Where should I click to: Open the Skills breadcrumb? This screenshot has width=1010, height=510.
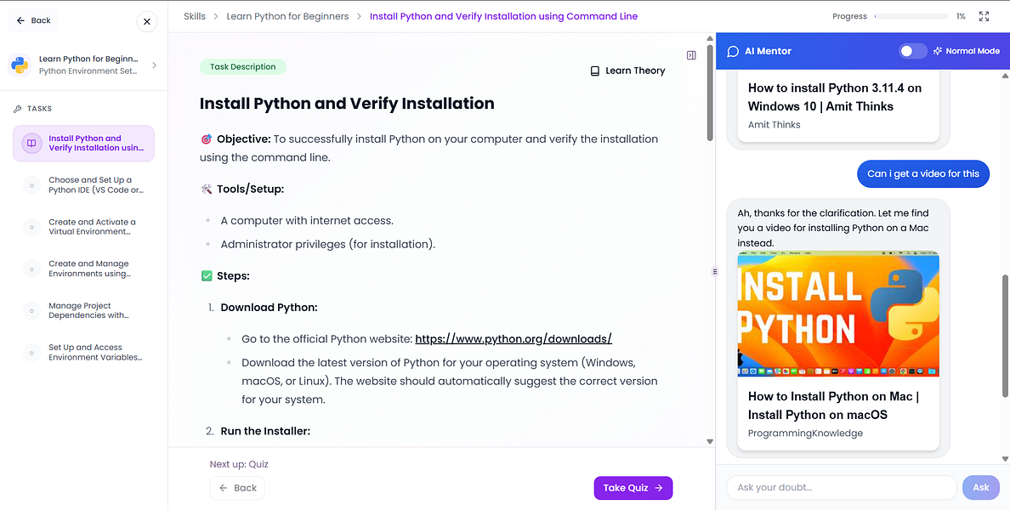(x=193, y=15)
